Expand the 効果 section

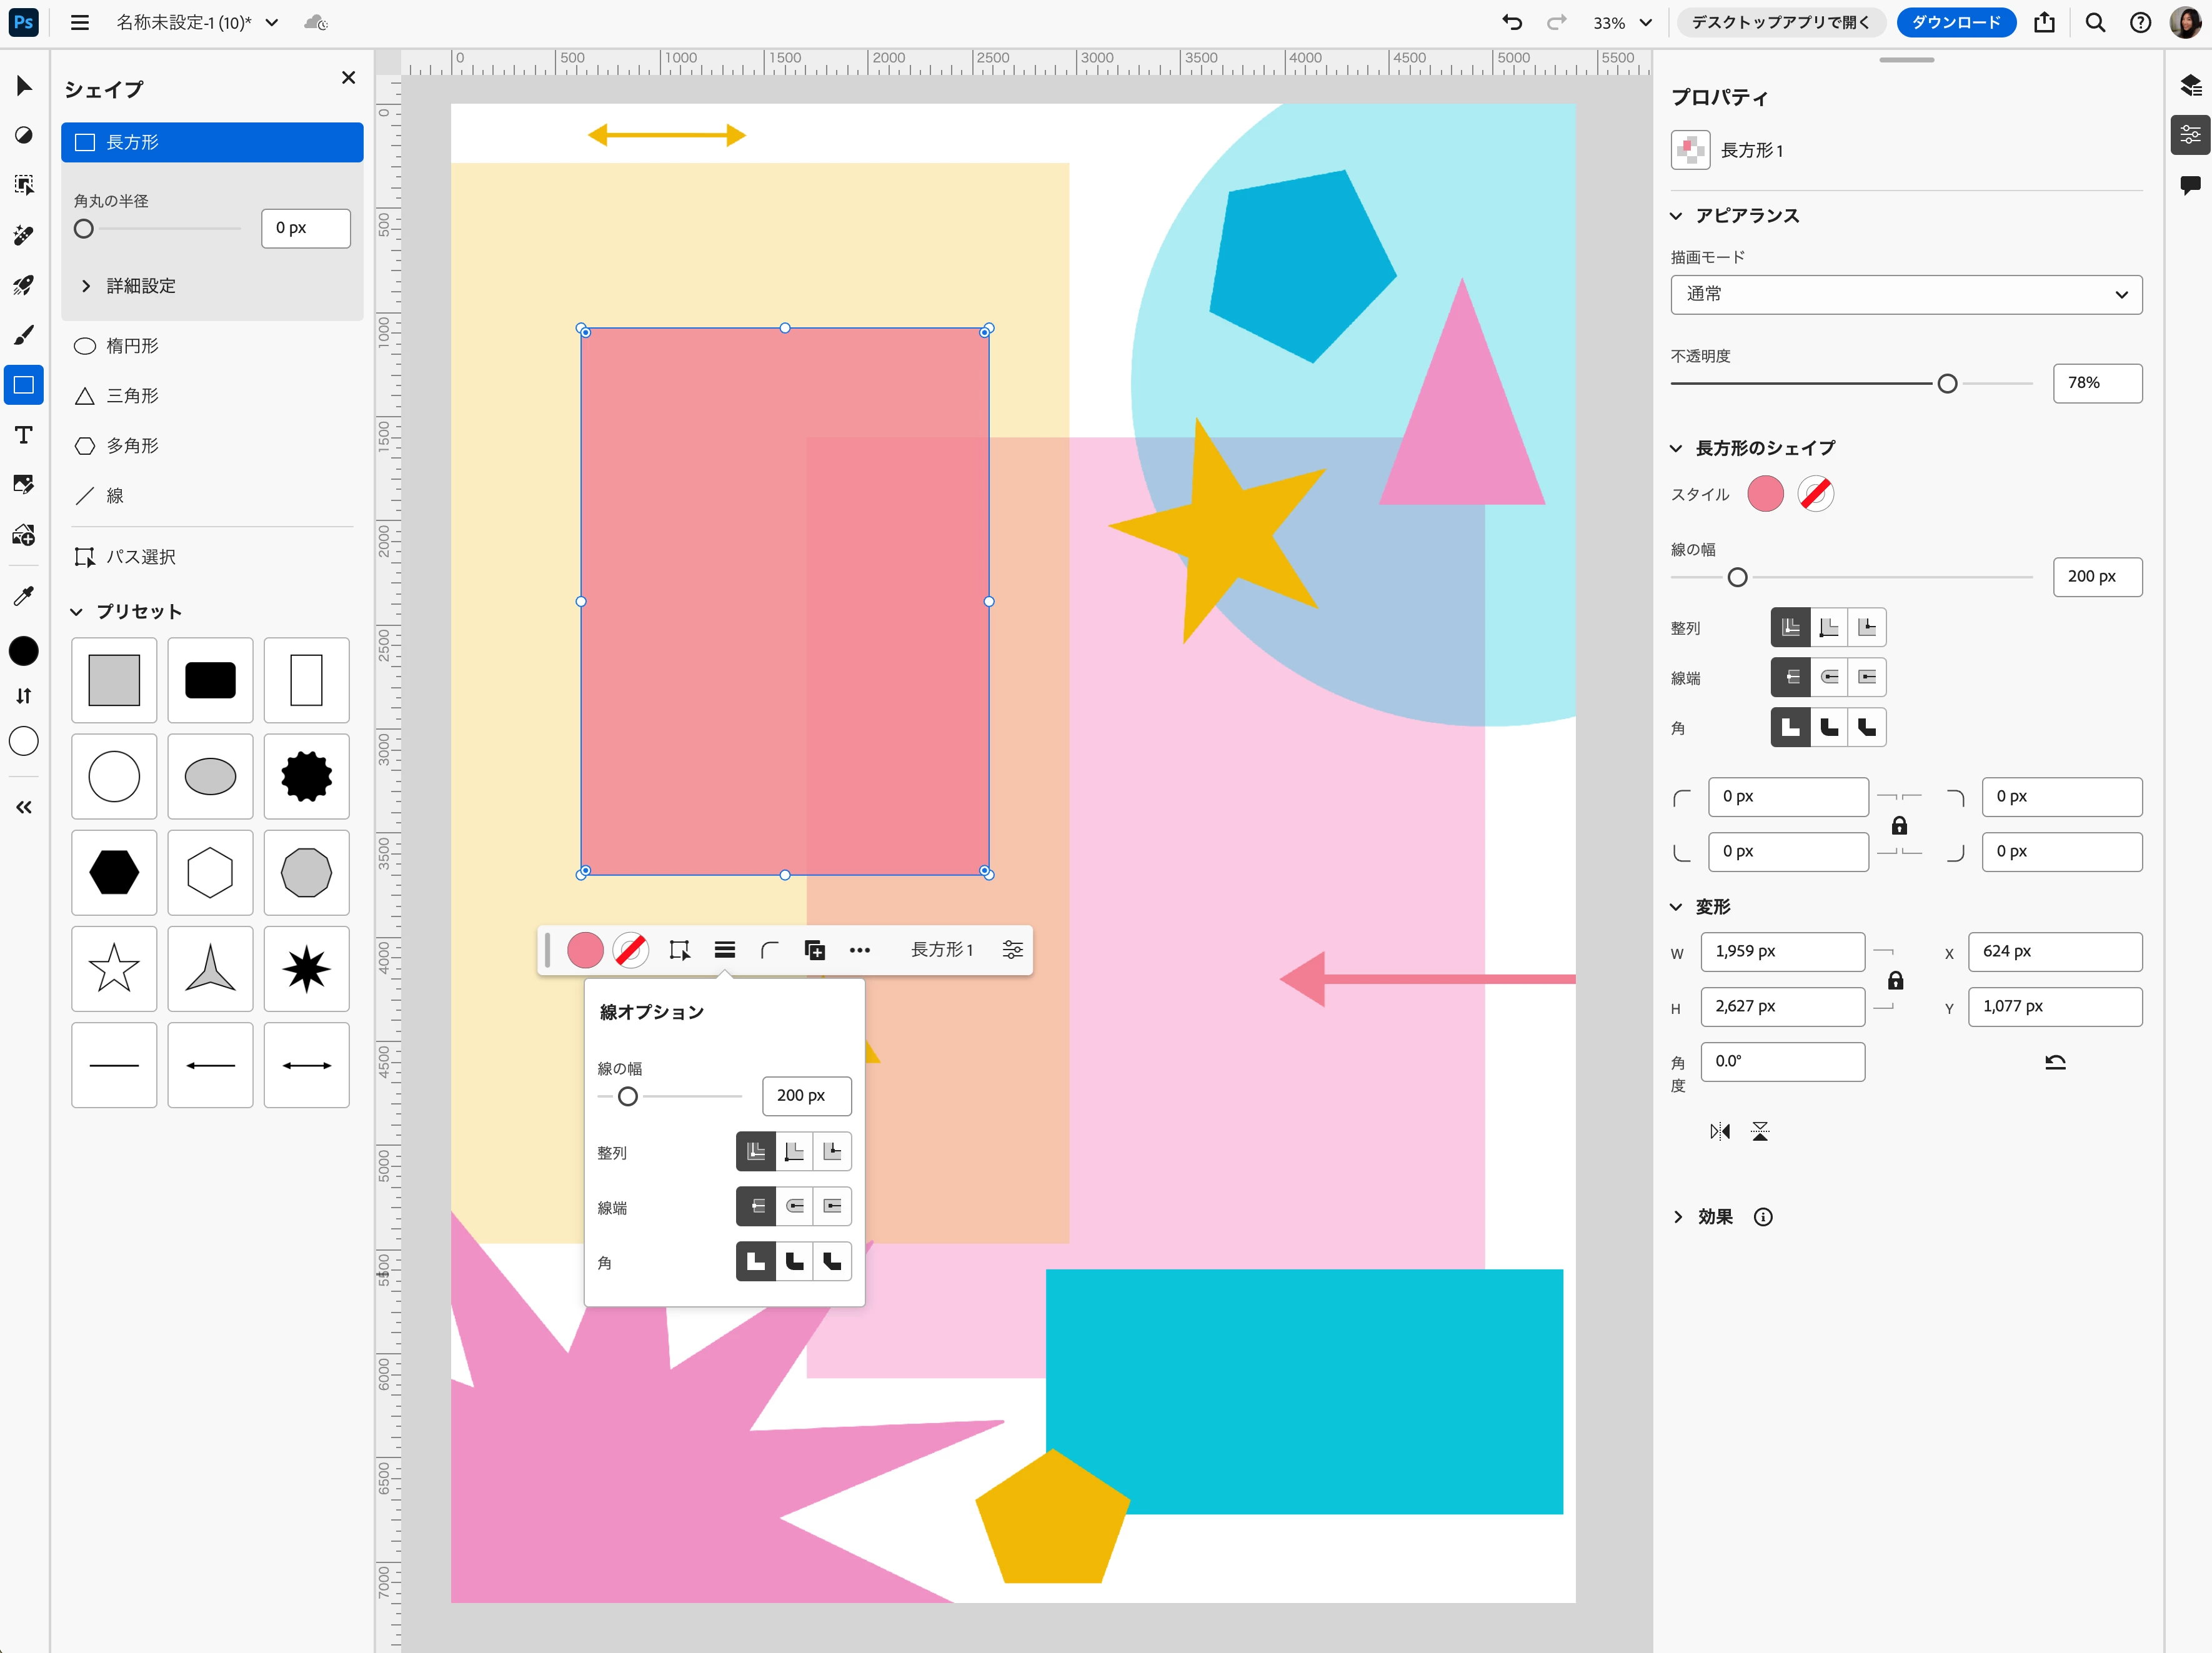coord(1714,1217)
